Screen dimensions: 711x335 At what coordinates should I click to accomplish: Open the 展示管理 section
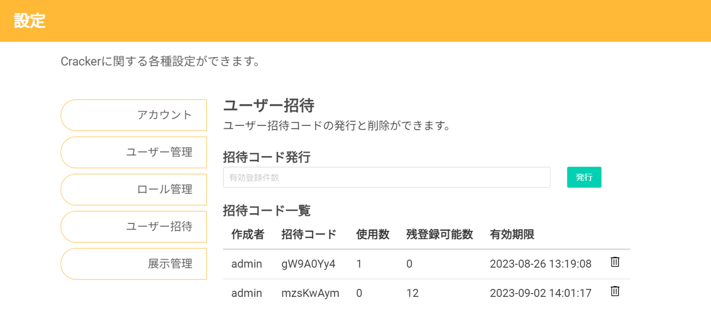click(134, 264)
